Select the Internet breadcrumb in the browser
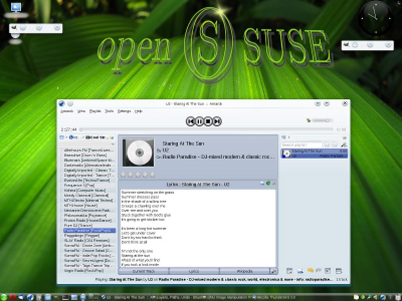This screenshot has width=402, height=301. 74,137
